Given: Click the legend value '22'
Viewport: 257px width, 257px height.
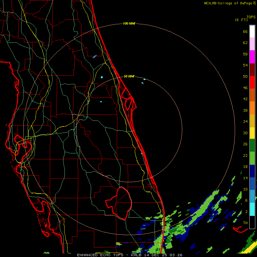Looking at the screenshot, I should coord(245,156).
